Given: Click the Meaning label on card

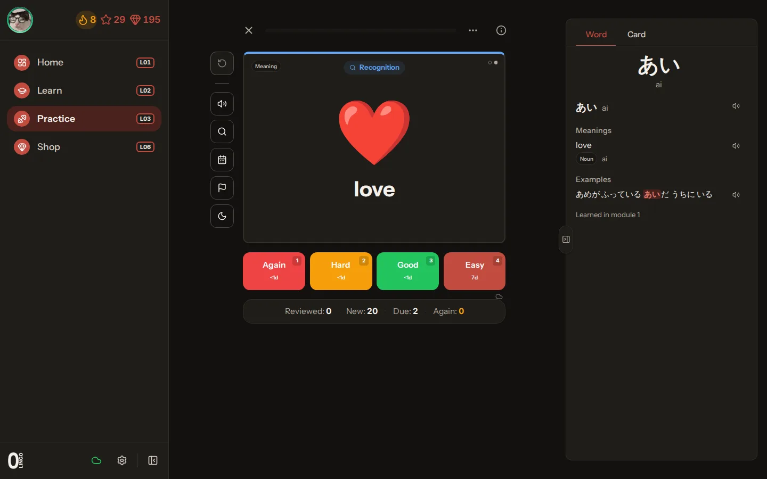Looking at the screenshot, I should point(266,67).
